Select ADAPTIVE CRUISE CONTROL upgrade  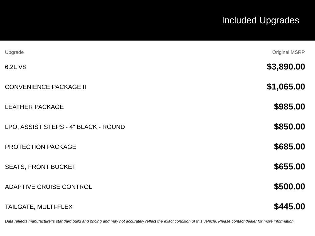48,187
